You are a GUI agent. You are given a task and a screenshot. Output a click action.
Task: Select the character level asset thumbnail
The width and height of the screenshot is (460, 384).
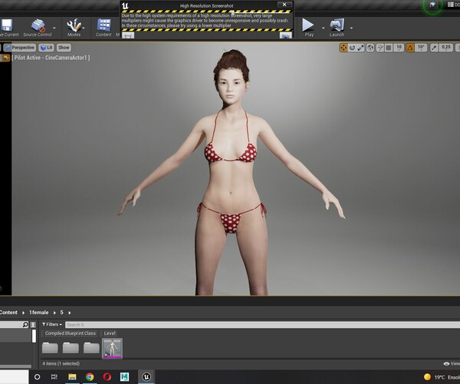coord(112,348)
